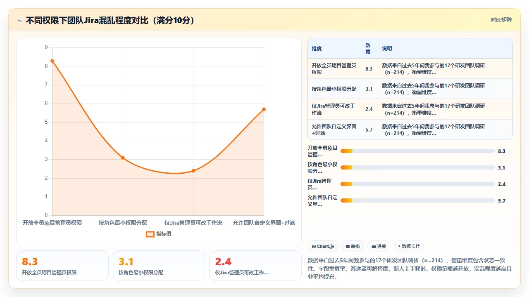The image size is (529, 297).
Task: Click x-axis label 允许团队自定义界面+过滤
Action: click(x=264, y=223)
